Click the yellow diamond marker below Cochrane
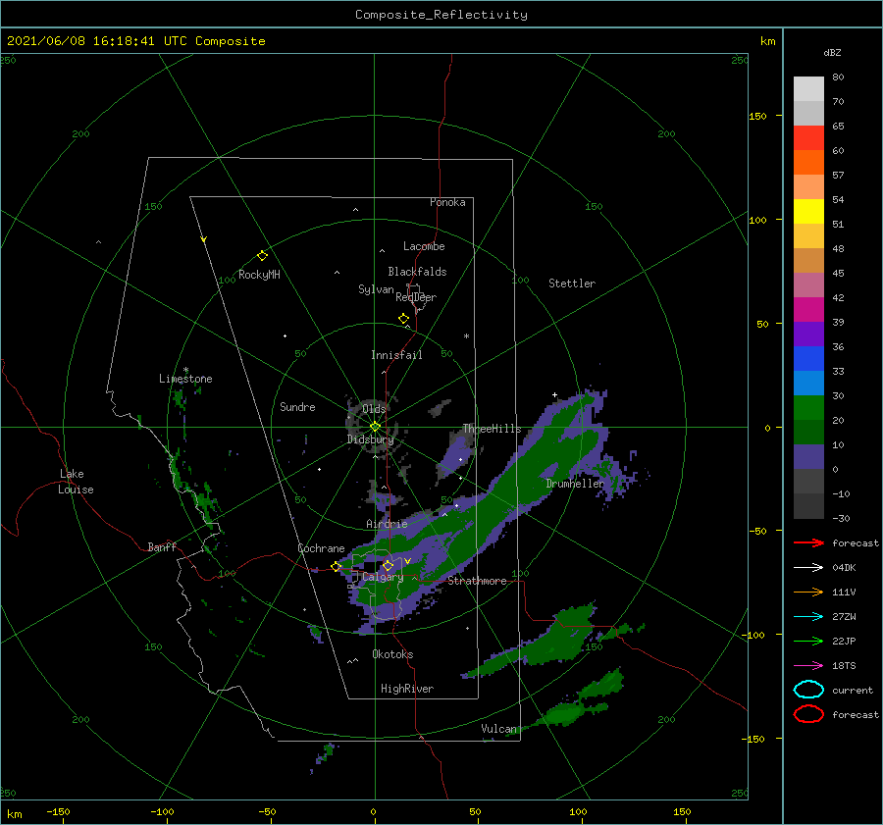Image resolution: width=883 pixels, height=825 pixels. click(x=336, y=566)
